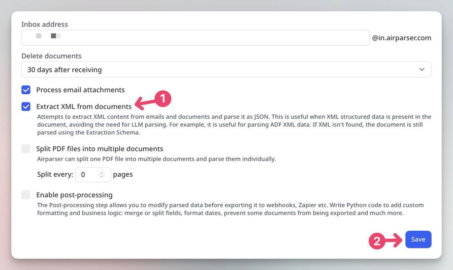This screenshot has height=270, width=453.
Task: Click the red number 2 badge
Action: pos(377,241)
